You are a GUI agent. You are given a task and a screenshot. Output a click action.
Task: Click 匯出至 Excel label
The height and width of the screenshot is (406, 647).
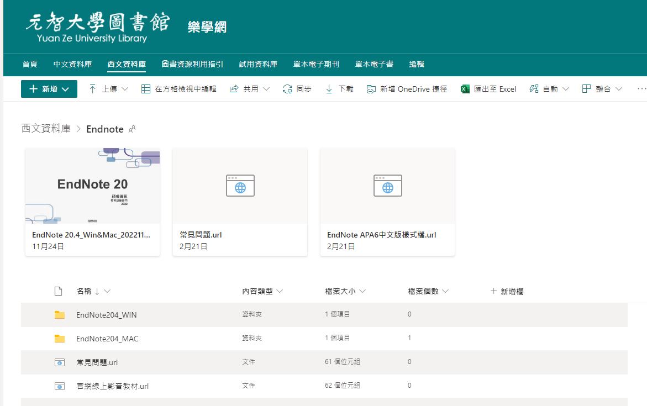tap(495, 89)
